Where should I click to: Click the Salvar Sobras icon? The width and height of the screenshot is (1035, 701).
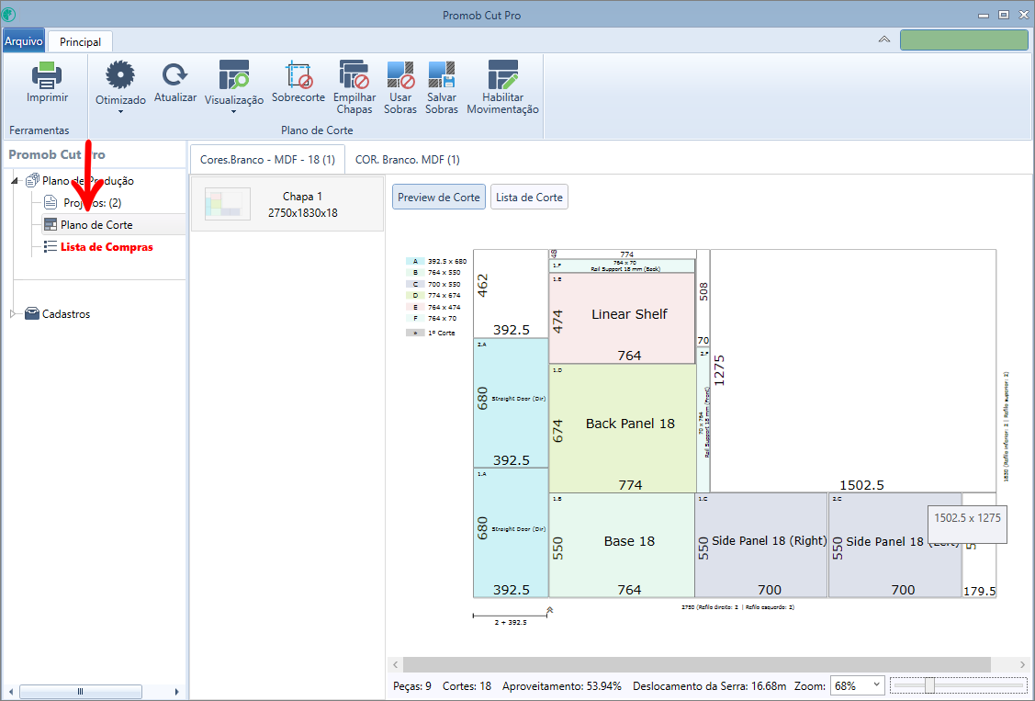click(x=442, y=74)
